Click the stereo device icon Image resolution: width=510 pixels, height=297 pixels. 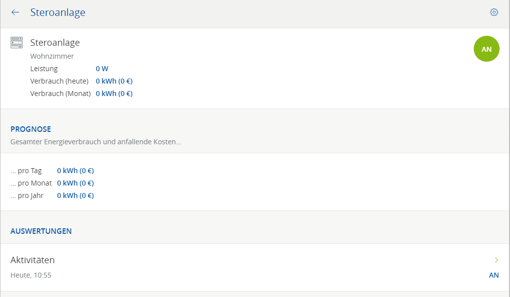[x=17, y=43]
